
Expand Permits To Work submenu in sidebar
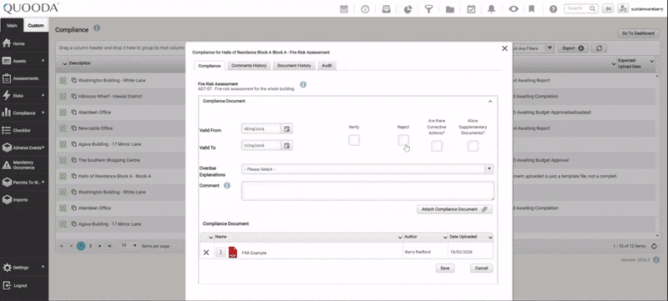coord(43,182)
